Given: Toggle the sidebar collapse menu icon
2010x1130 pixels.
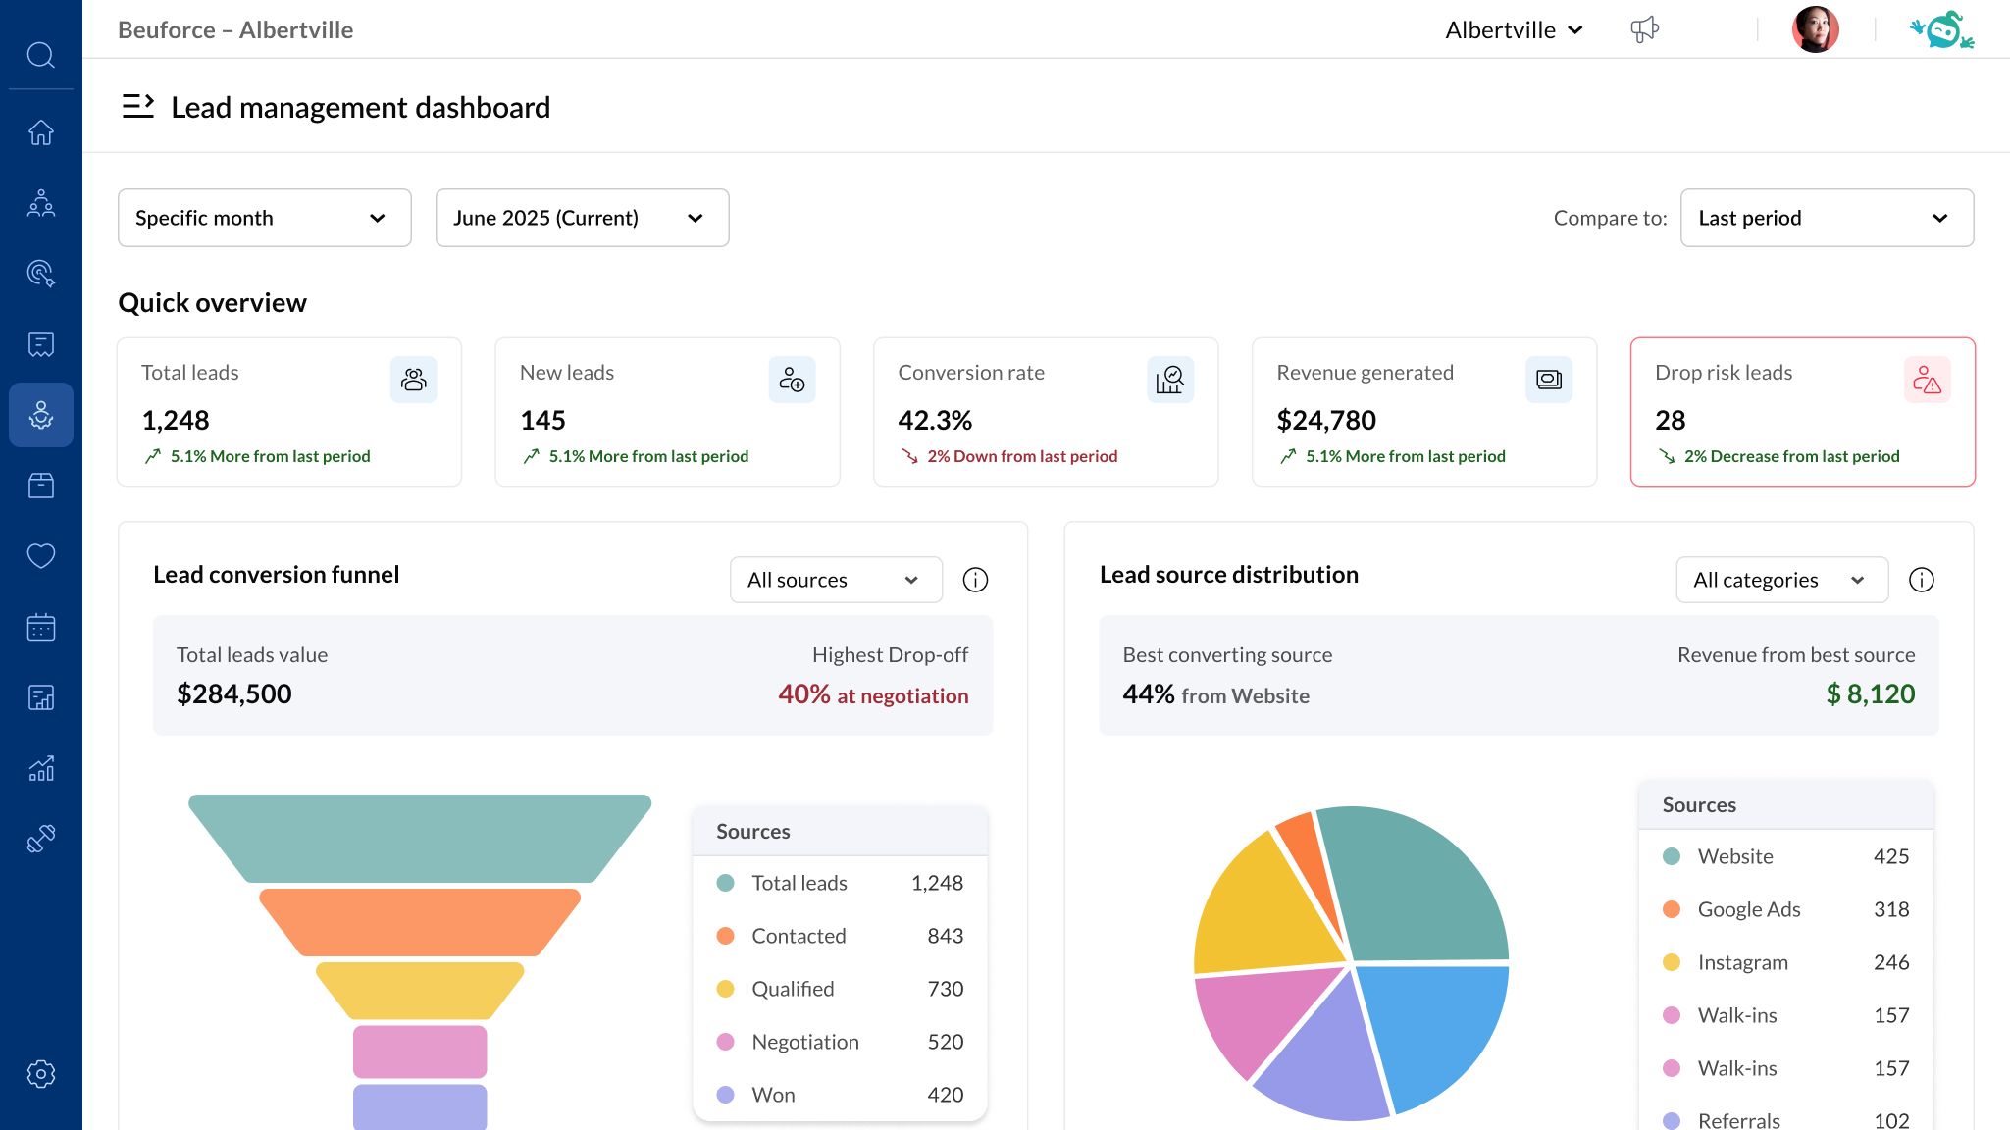Looking at the screenshot, I should 137,106.
